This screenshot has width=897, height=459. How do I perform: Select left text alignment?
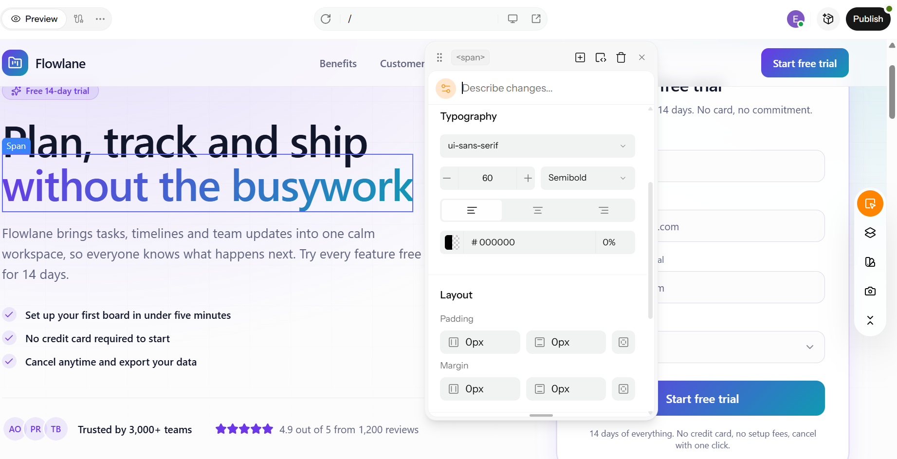(x=472, y=210)
